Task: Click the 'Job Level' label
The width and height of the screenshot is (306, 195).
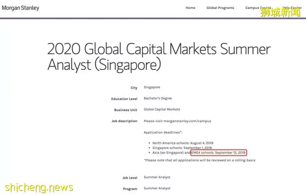Action: 130,178
